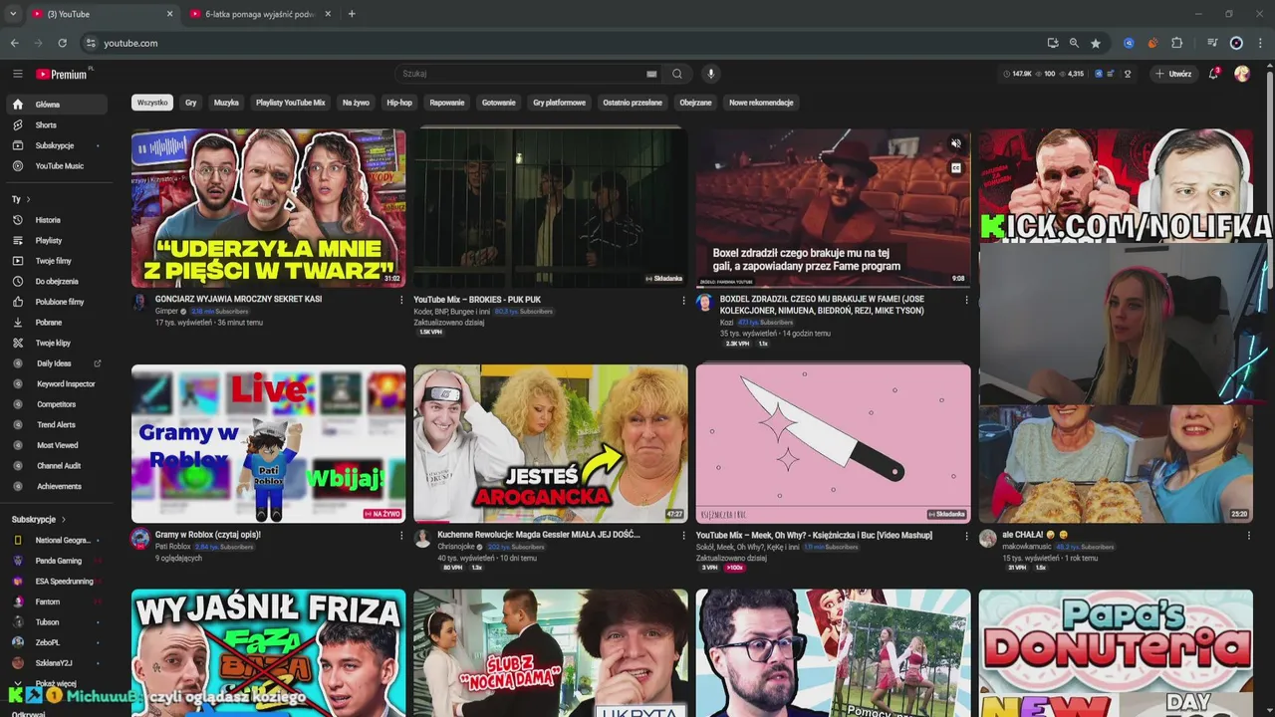This screenshot has width=1275, height=717.
Task: Open options menu for ale CHAŁA video
Action: click(x=1248, y=535)
